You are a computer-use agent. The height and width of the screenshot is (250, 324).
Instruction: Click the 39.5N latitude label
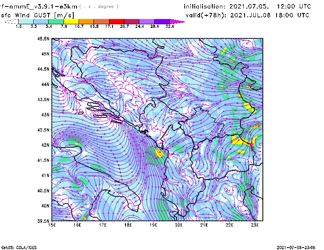[43, 221]
